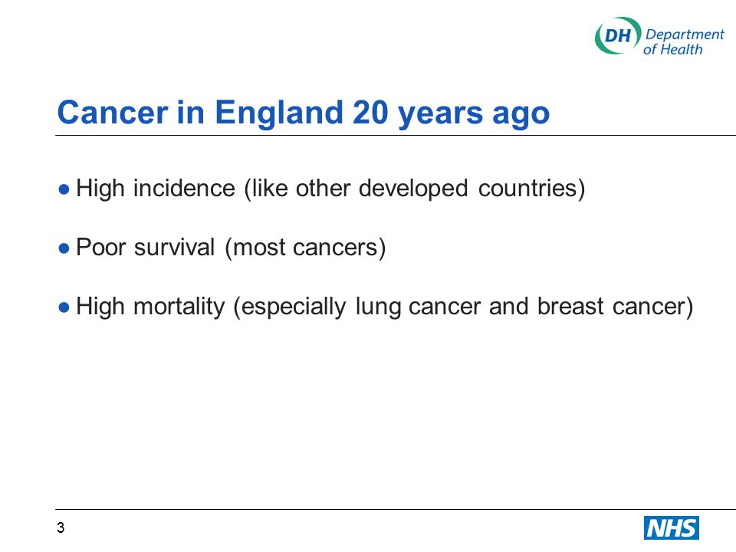Click the footer line above slide number

coord(396,509)
